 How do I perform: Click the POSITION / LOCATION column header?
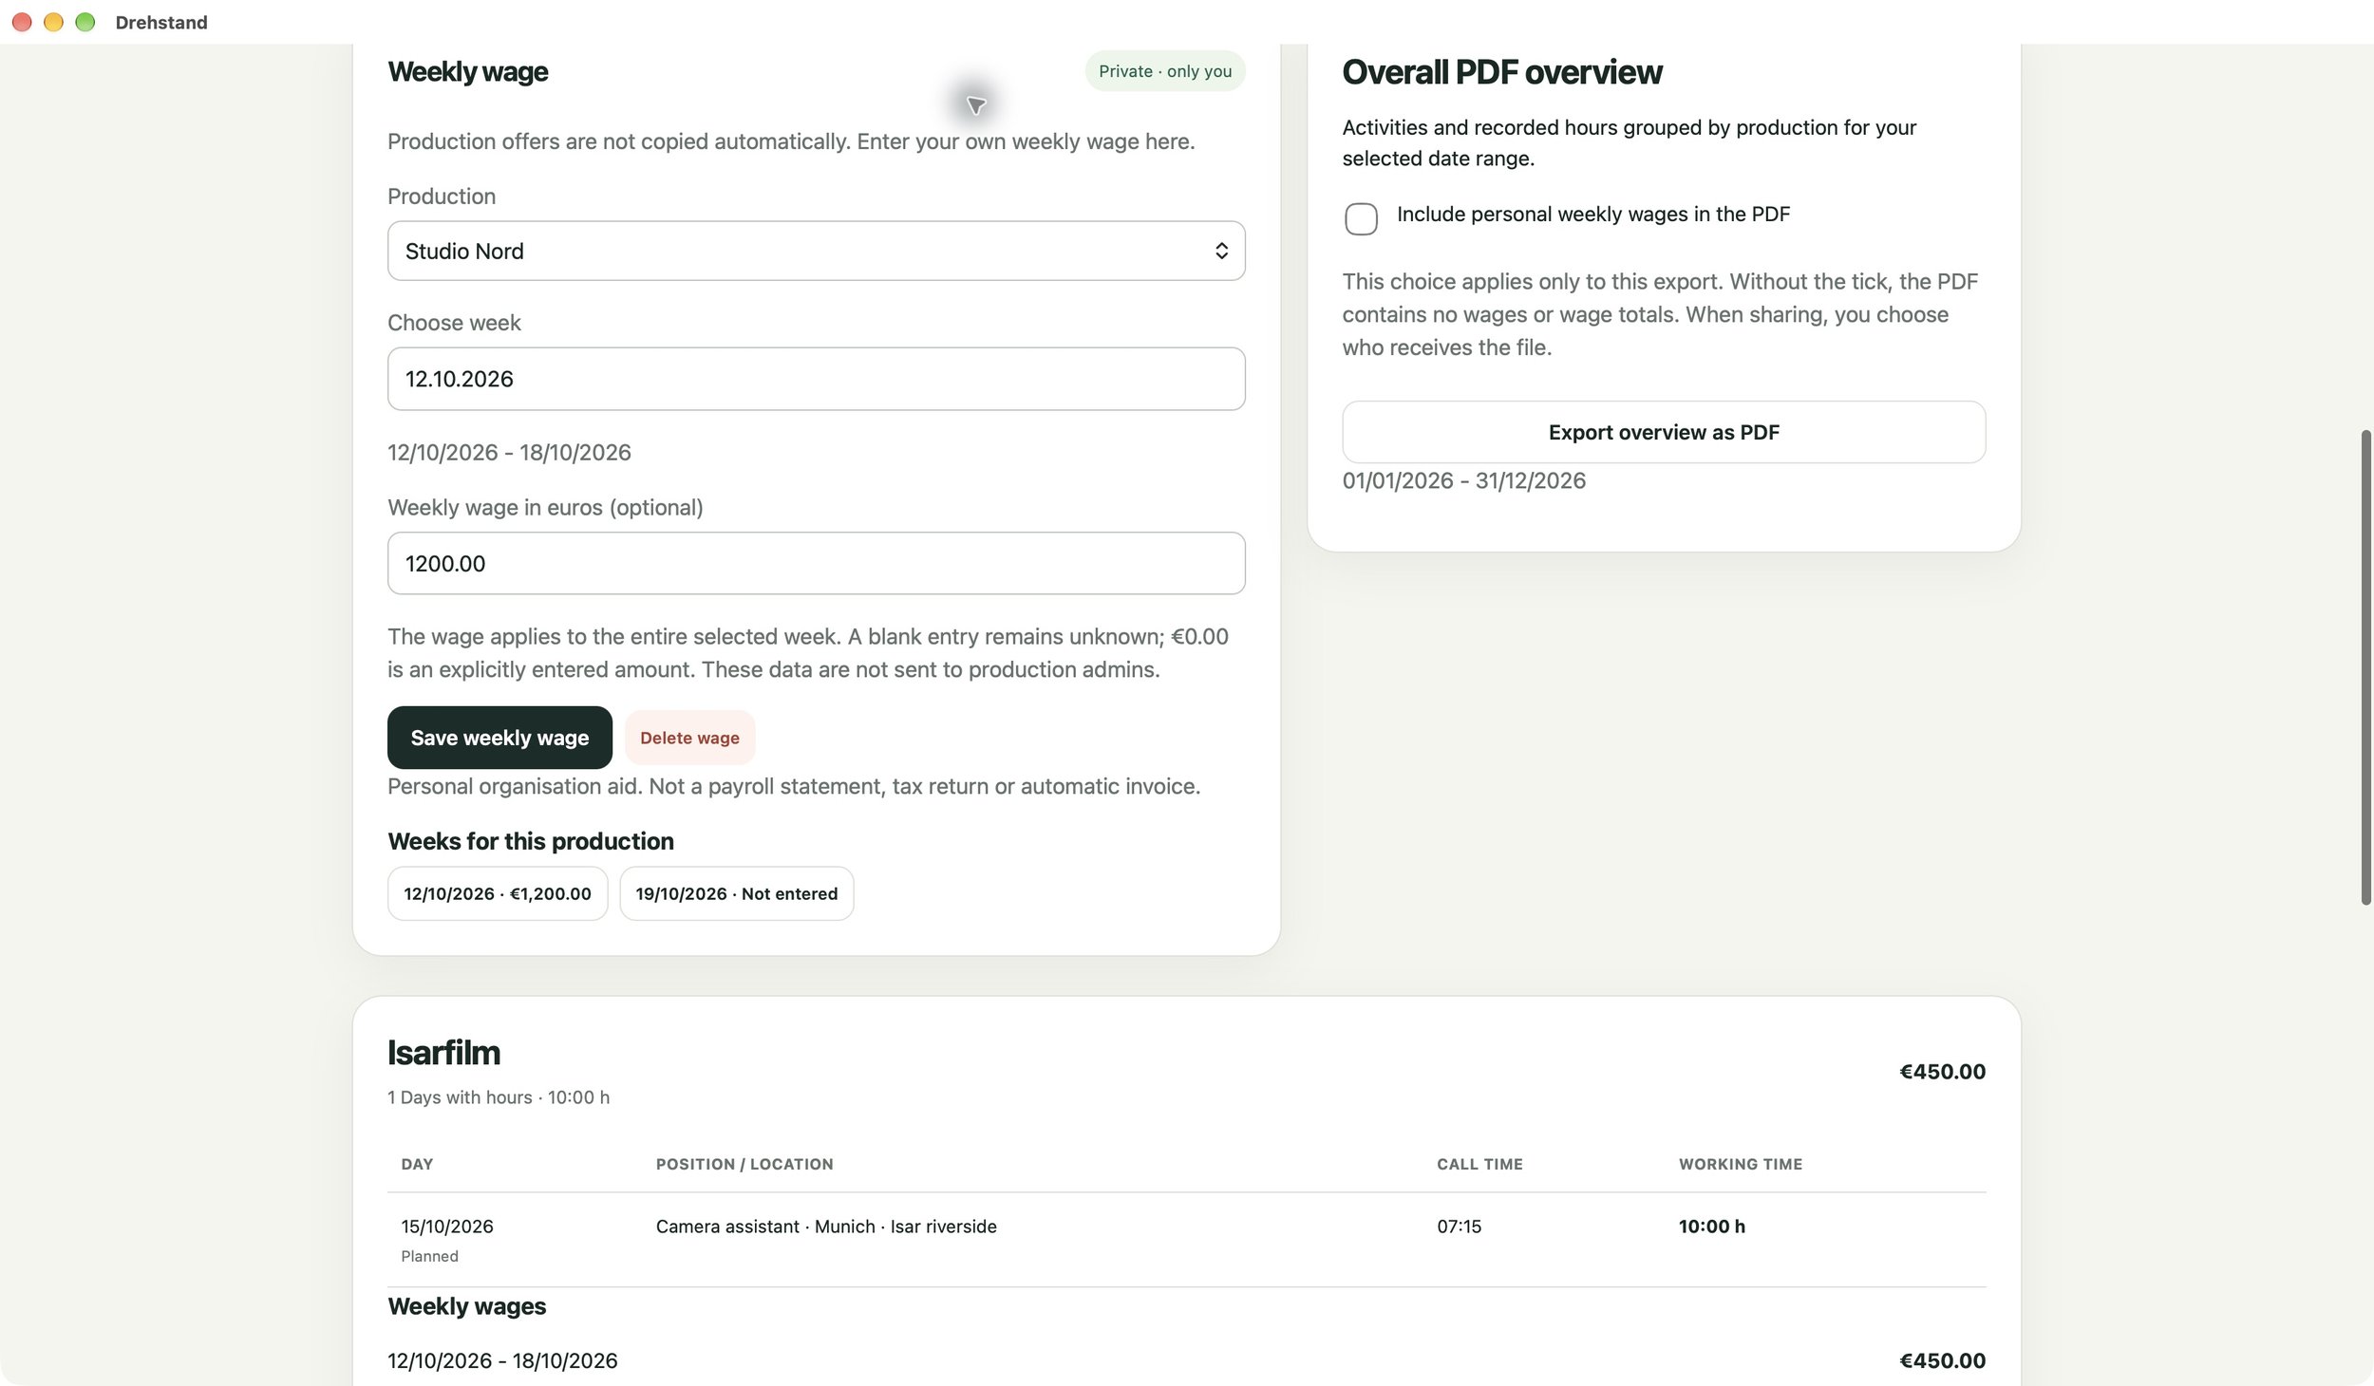point(744,1164)
